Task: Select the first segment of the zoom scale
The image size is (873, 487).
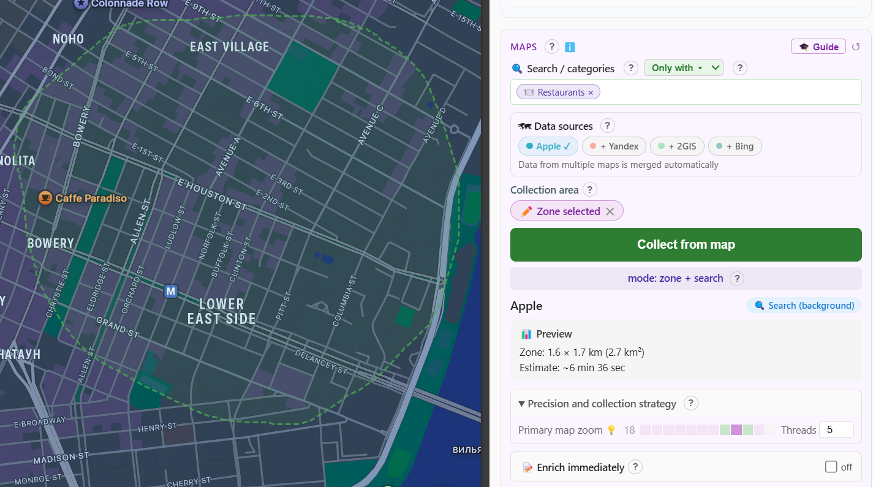Action: pos(646,430)
